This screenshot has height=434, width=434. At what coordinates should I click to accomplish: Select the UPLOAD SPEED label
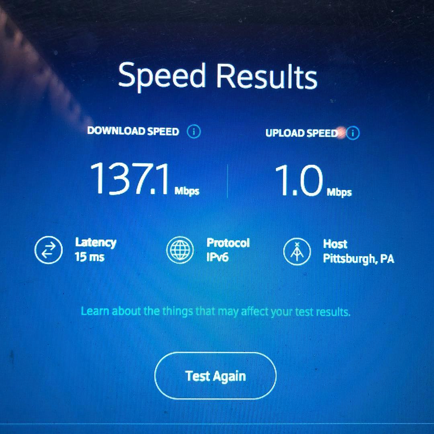pyautogui.click(x=302, y=133)
